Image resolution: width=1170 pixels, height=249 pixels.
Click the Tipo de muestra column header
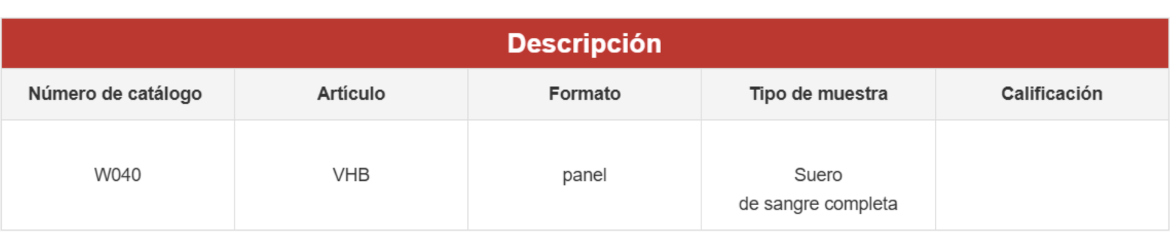tap(818, 94)
